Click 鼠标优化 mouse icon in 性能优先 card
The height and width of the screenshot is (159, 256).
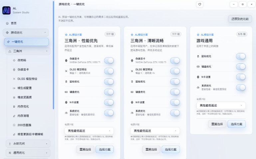(x=66, y=82)
